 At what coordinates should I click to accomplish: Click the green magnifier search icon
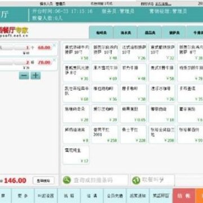[67, 180]
